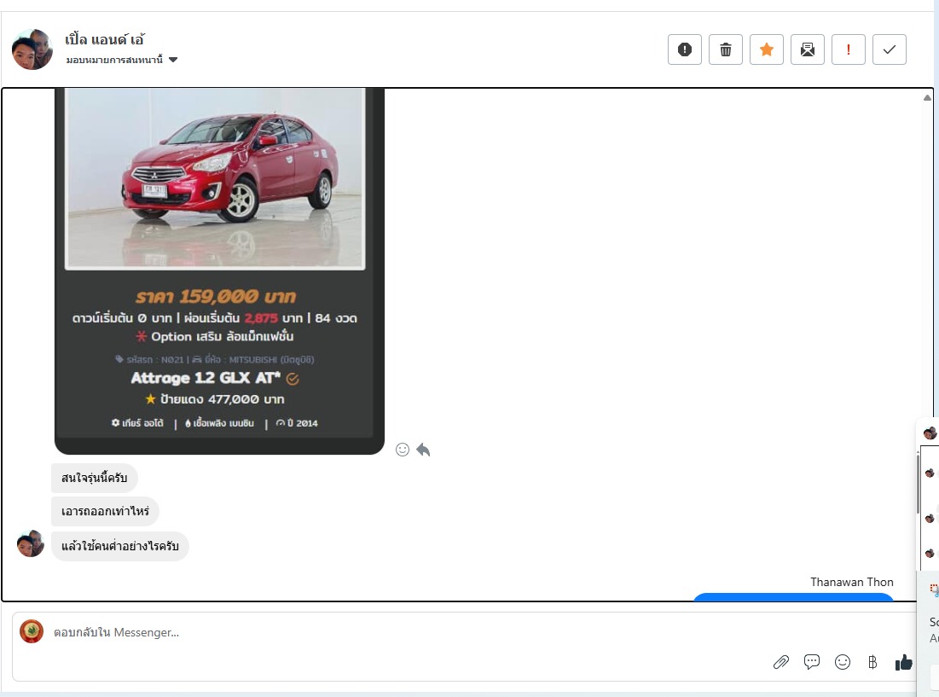Viewport: 939px width, 697px height.
Task: Click the orange star follow-up icon
Action: (766, 49)
